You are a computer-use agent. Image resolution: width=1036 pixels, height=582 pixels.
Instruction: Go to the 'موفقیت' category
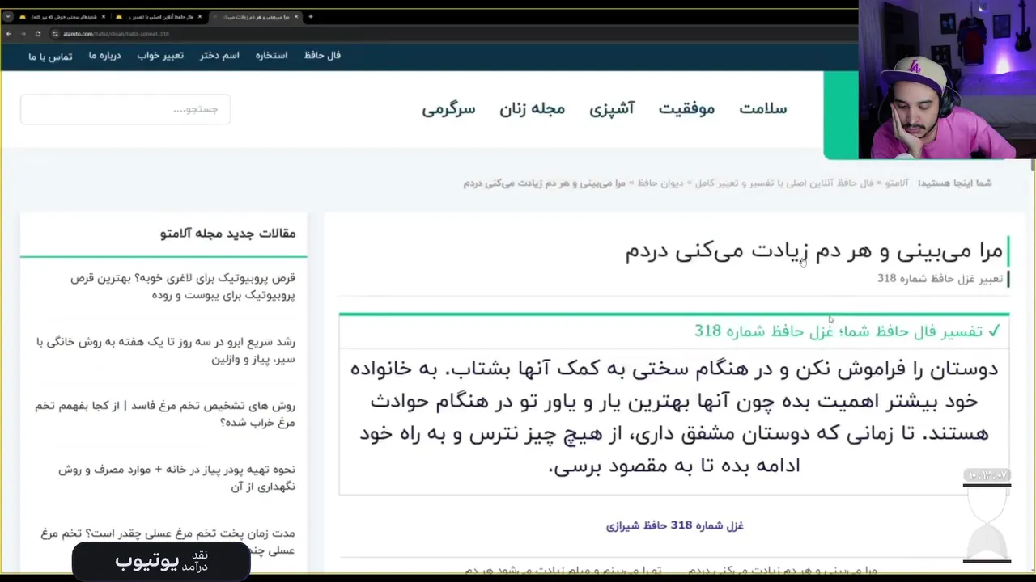click(x=686, y=108)
